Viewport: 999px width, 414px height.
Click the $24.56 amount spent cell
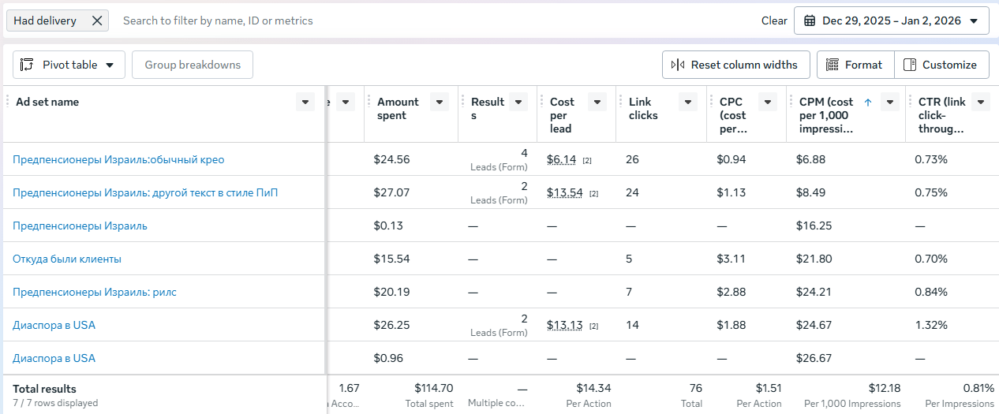[391, 159]
